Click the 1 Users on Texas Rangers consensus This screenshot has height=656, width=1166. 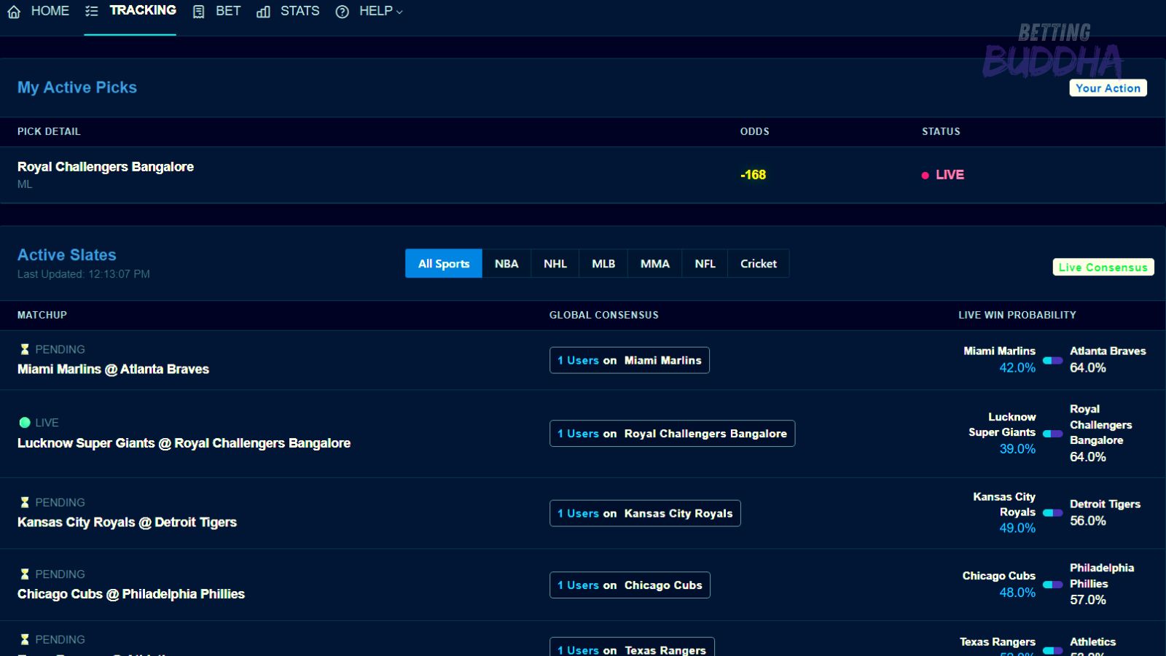coord(632,648)
